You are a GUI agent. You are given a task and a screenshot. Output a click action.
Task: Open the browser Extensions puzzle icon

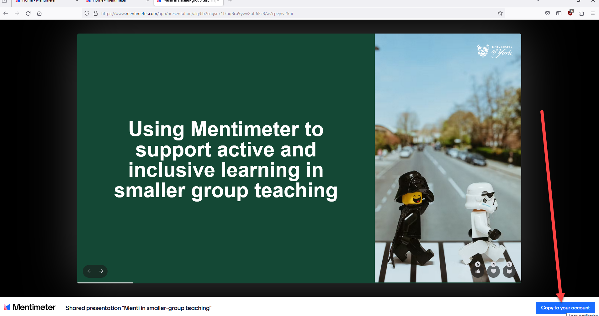581,13
